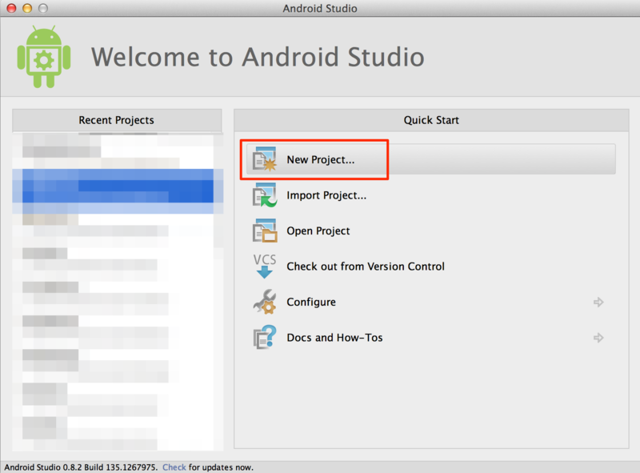Viewport: 640px width, 473px height.
Task: Choose the Import Project... label
Action: click(x=326, y=195)
